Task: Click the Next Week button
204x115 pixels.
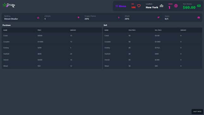Action: (x=197, y=112)
